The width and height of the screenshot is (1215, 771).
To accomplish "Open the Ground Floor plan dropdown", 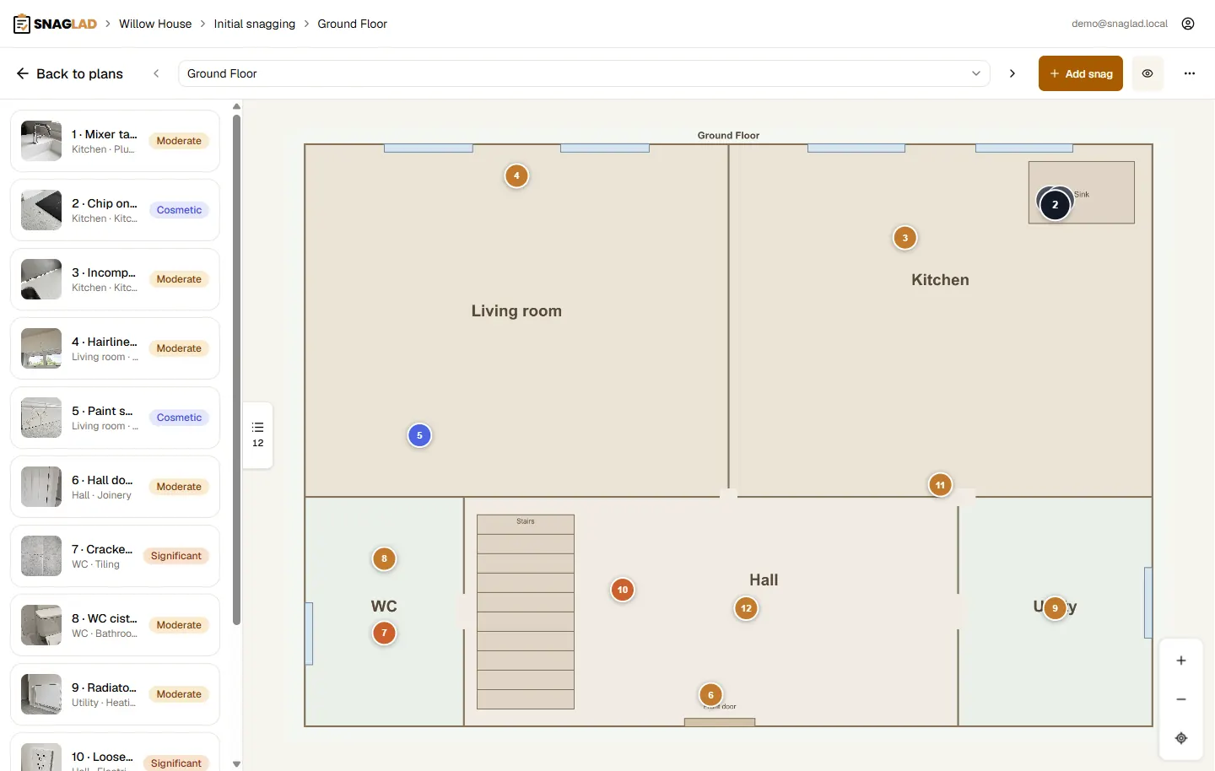I will click(x=584, y=73).
